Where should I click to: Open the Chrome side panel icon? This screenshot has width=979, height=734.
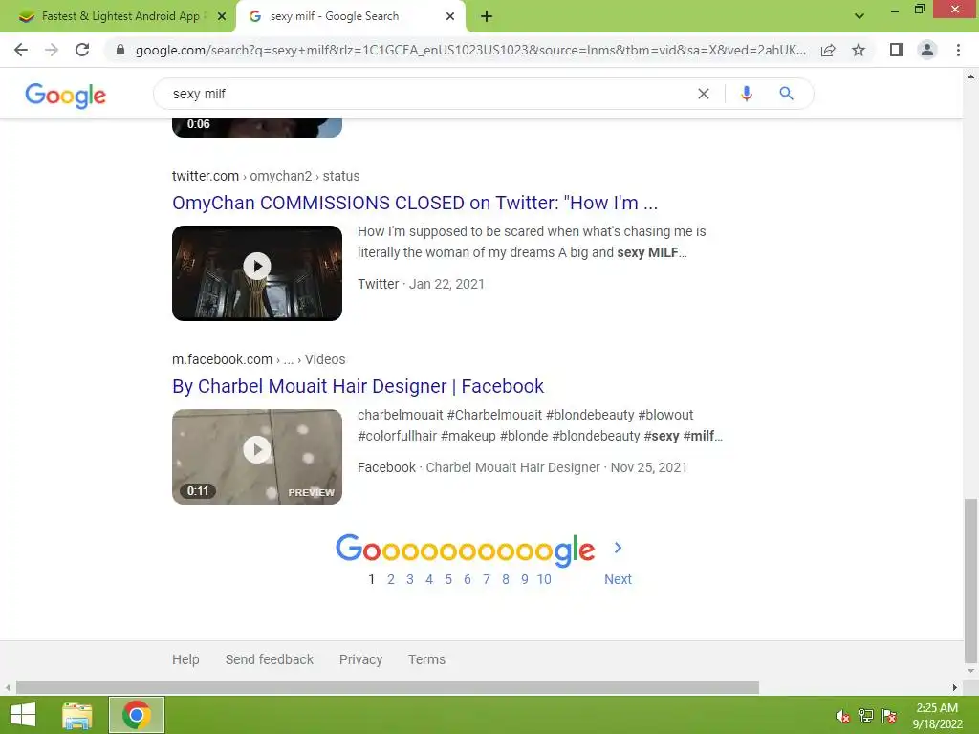(897, 50)
